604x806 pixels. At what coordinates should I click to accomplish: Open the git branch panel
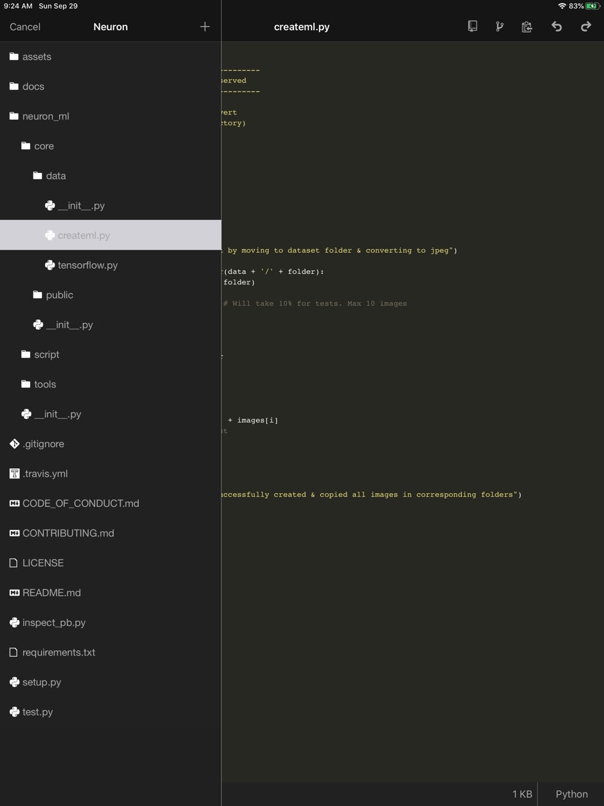[x=500, y=26]
